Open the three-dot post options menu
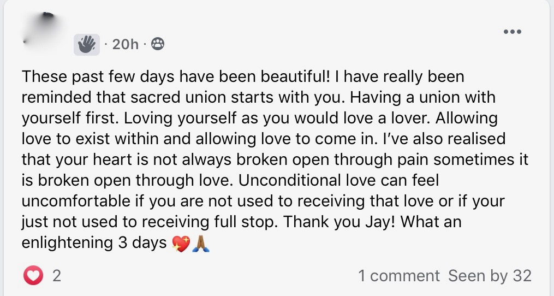 [x=513, y=32]
